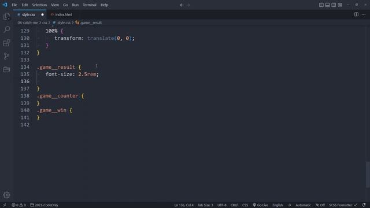Open the Source Control view
Viewport: 370px width, 208px height.
6,56
